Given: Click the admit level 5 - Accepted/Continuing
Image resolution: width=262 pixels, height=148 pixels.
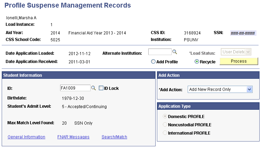Looking at the screenshot, I should [x=84, y=107].
